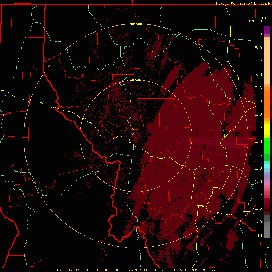Click the 100 NMI range ring label
Image resolution: width=272 pixels, height=272 pixels.
(x=136, y=24)
